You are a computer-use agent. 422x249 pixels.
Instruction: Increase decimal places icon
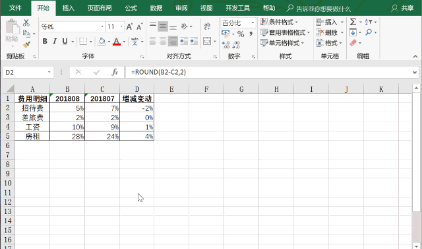coord(226,45)
